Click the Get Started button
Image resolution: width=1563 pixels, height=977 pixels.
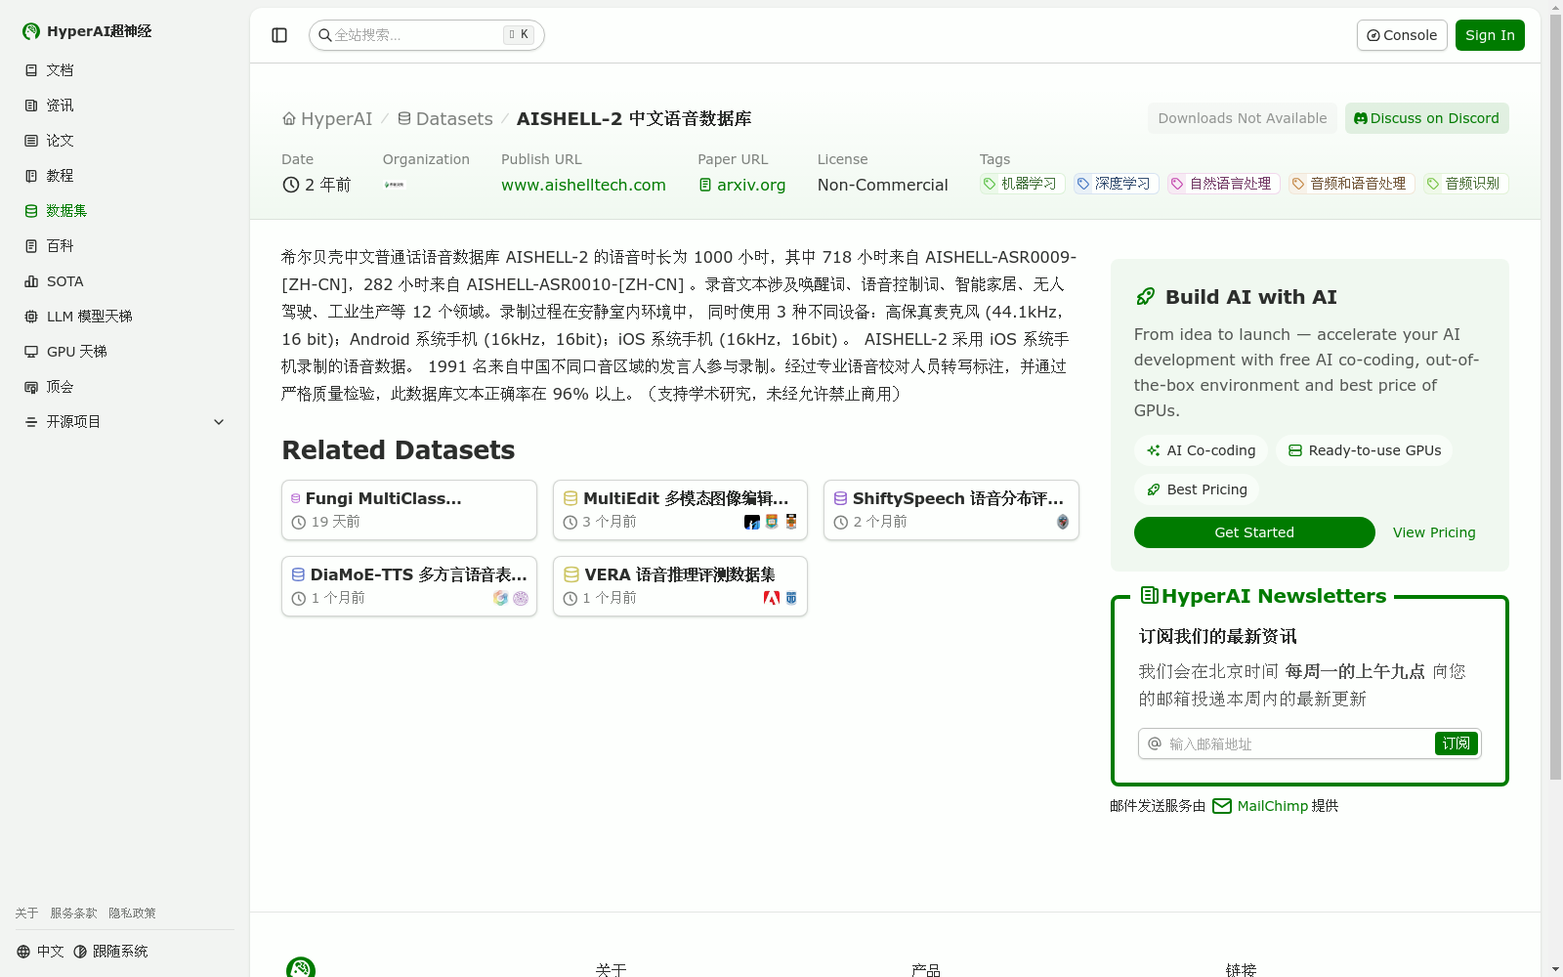pyautogui.click(x=1254, y=532)
